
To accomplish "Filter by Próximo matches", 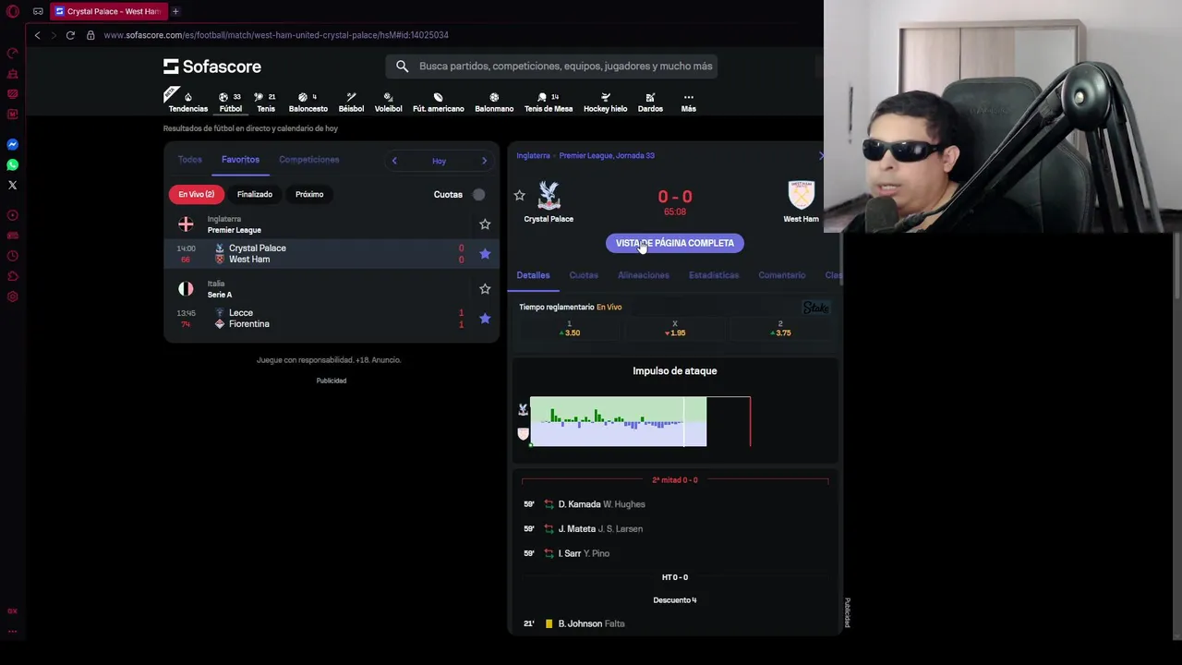I will (x=309, y=195).
